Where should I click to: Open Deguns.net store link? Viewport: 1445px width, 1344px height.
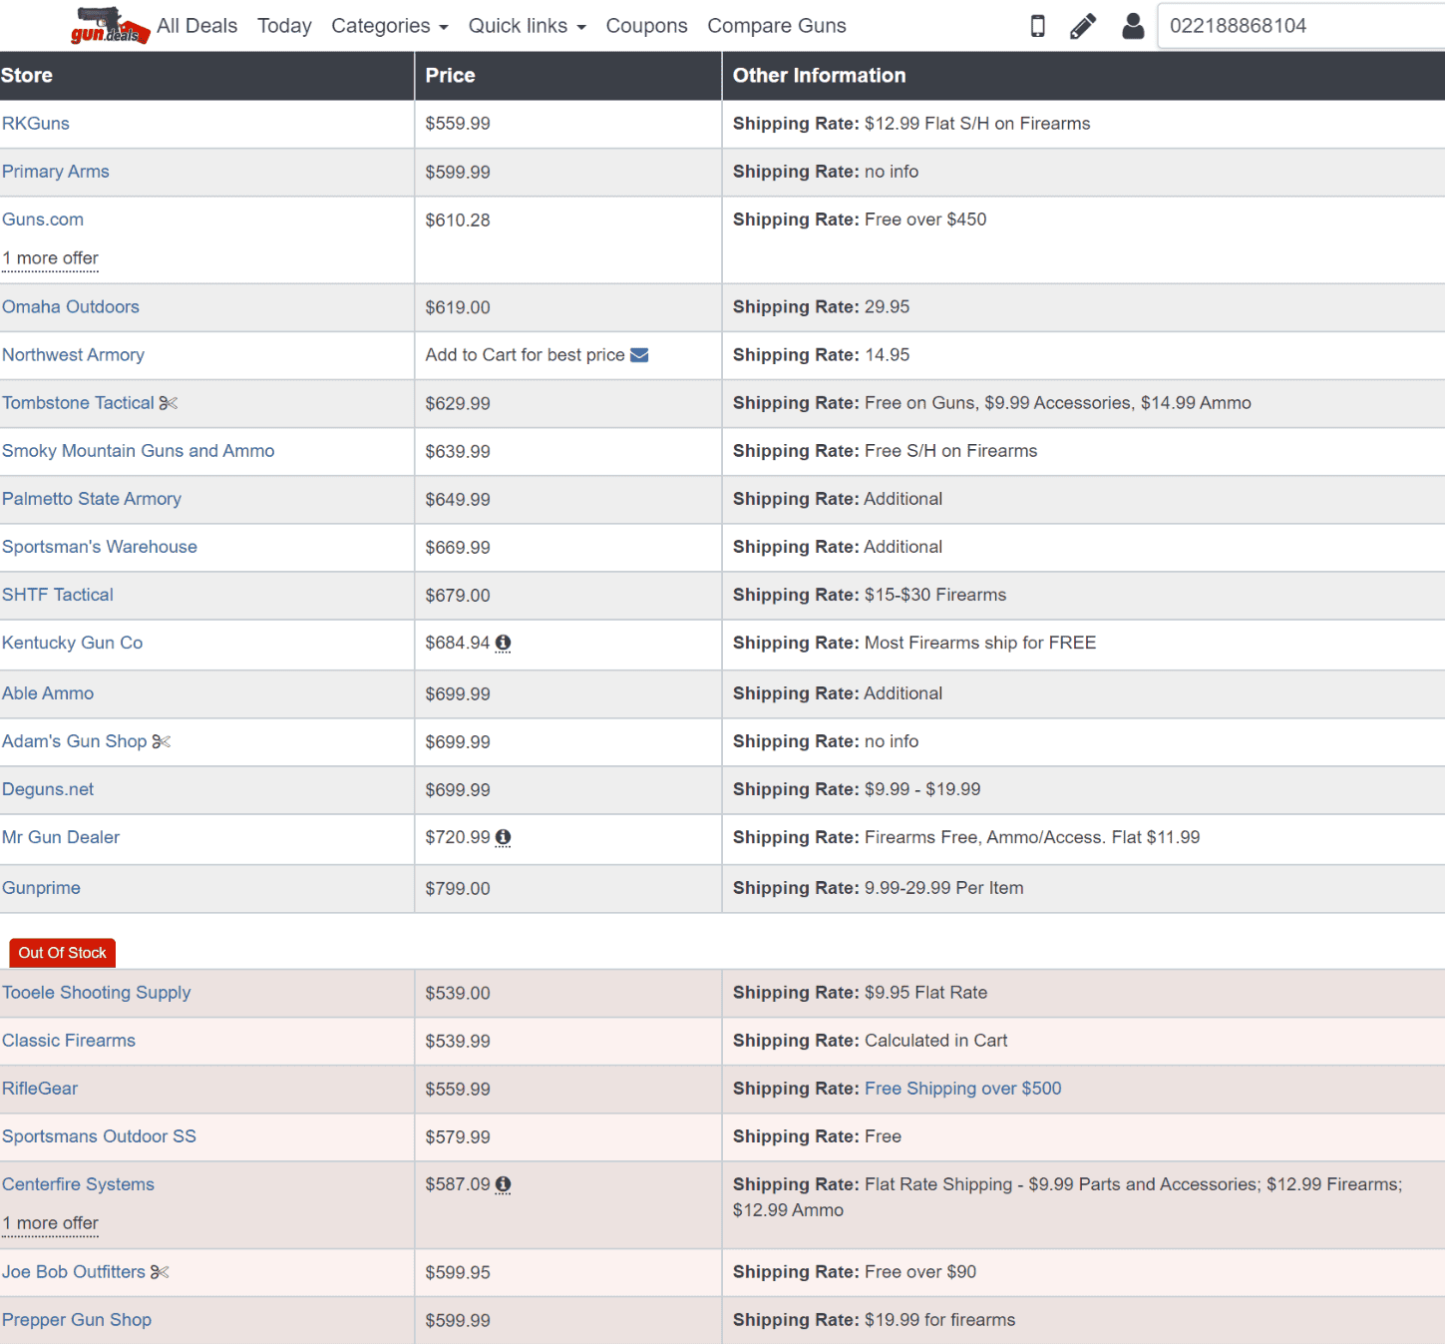(x=48, y=789)
